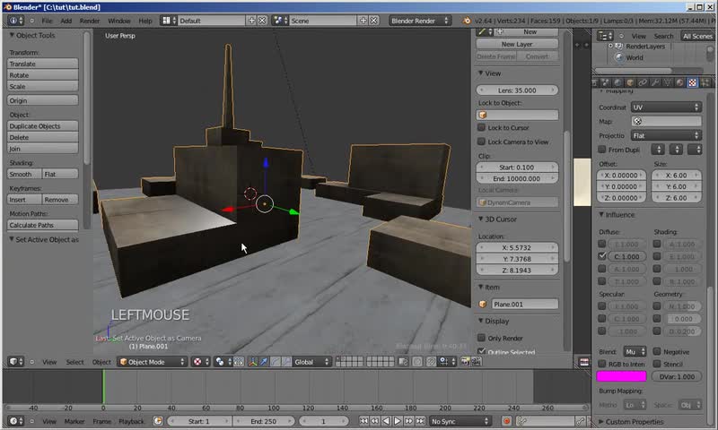This screenshot has width=718, height=430.
Task: Select the rotate manipulator icon
Action: click(276, 362)
